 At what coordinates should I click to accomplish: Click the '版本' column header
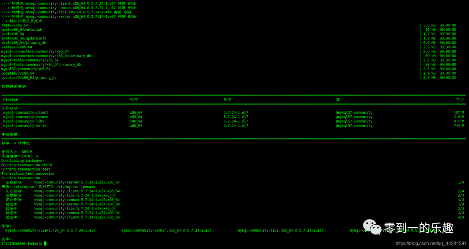point(228,99)
